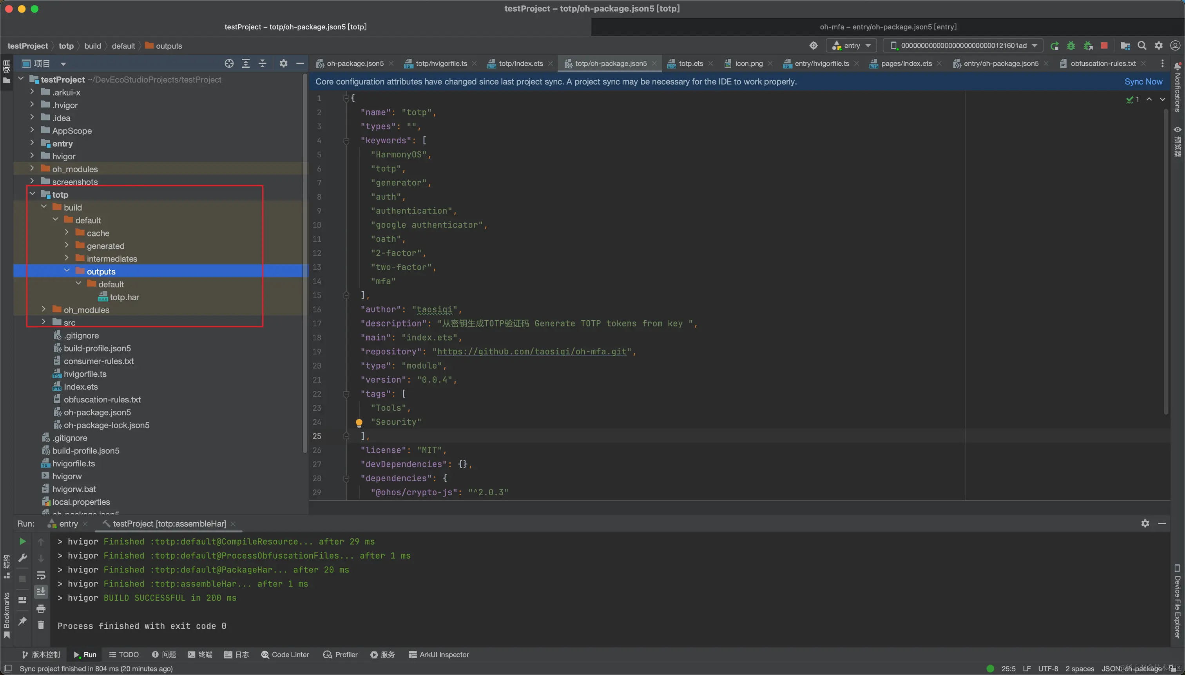1185x675 pixels.
Task: Click the editor tabs overflow three-dots icon
Action: 1162,63
